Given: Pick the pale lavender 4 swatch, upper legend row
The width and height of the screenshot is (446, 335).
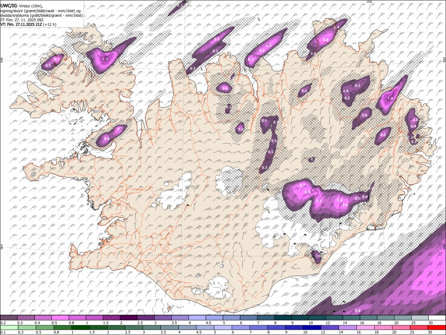Looking at the screenshot, I should 197,318.
